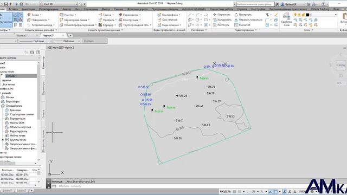347x195 pixels.
Task: Click the Print icon in quick access toolbar
Action: click(x=21, y=4)
